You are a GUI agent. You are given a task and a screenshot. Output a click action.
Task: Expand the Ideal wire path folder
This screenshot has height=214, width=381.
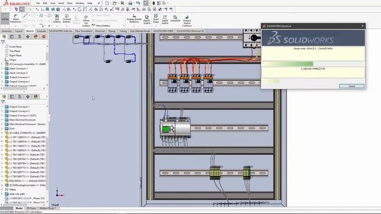coord(2,194)
